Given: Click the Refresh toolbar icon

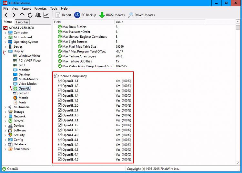Looking at the screenshot, I should (30, 15).
